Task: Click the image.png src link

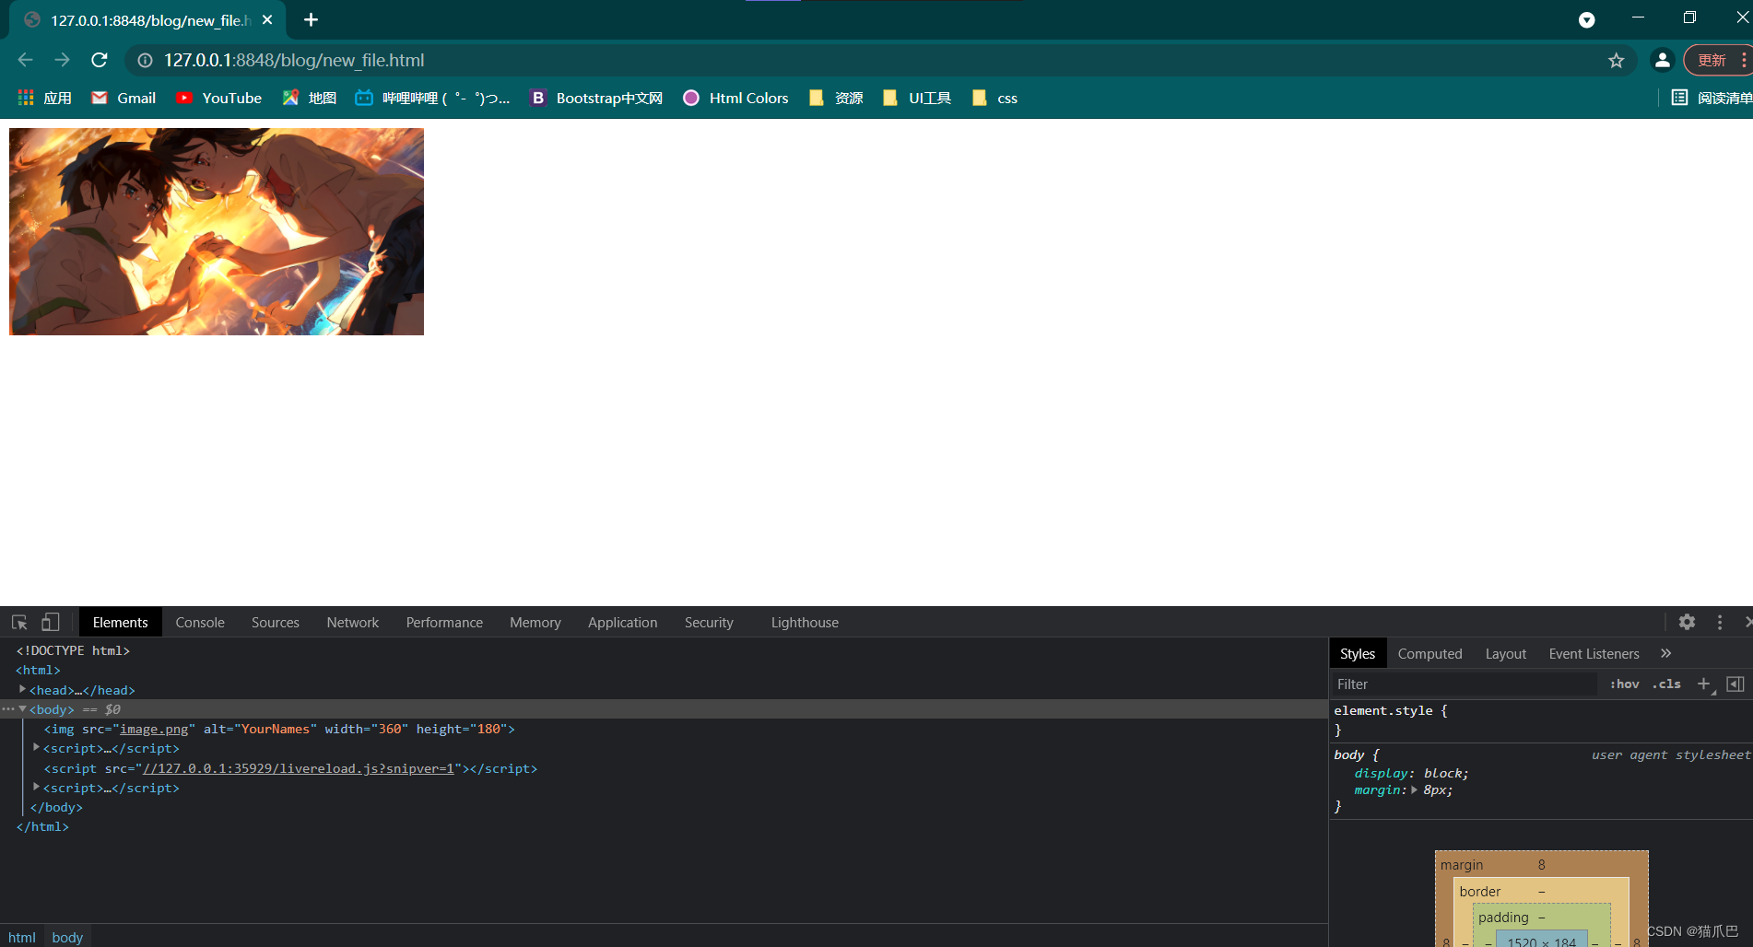Action: 154,729
